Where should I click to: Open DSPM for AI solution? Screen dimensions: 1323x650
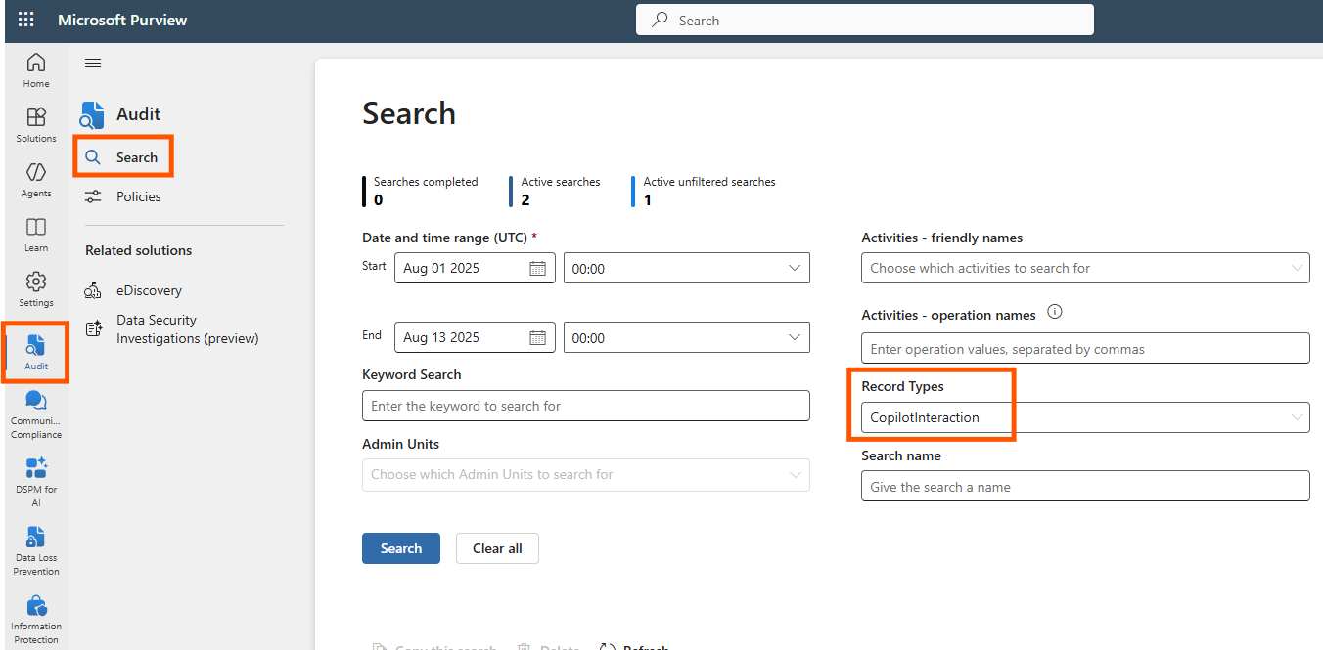(x=36, y=483)
